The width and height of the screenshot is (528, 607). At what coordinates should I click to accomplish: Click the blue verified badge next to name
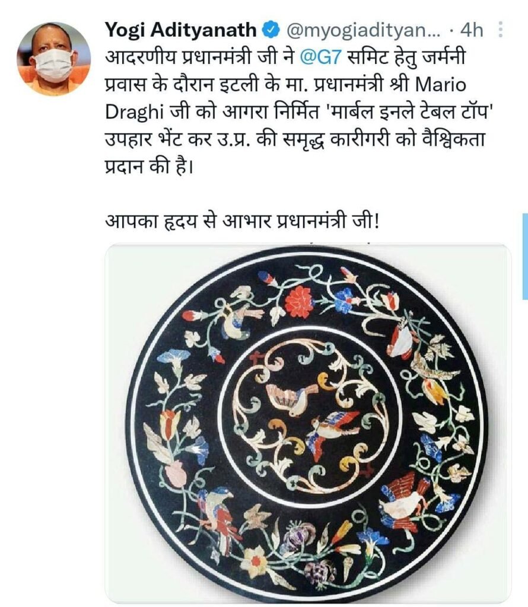(x=272, y=30)
